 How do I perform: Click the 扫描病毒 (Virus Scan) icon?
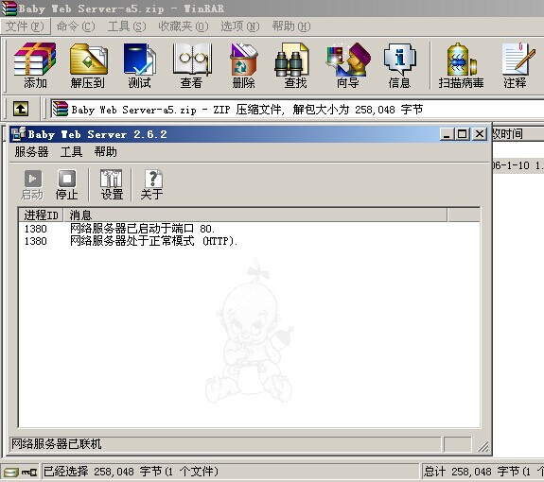click(x=461, y=65)
